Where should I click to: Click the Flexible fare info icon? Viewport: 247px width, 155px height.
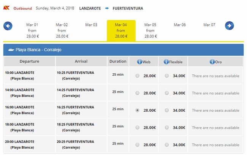[x=166, y=62]
